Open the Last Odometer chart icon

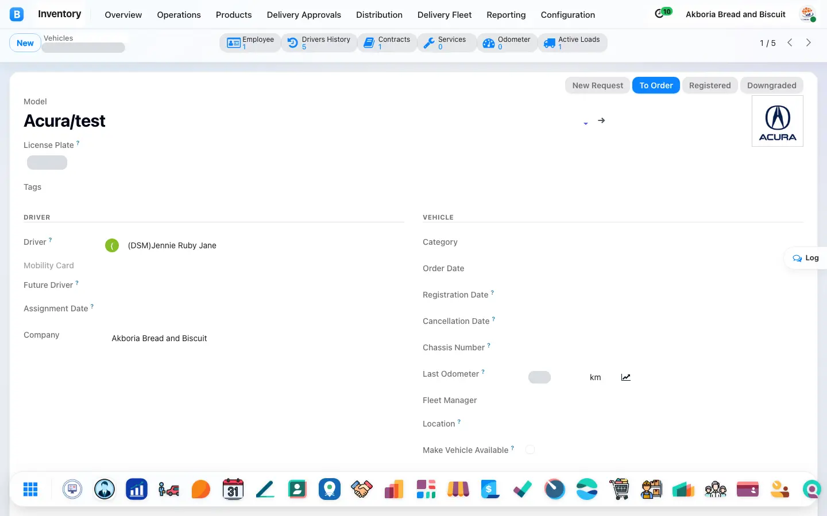(x=626, y=377)
